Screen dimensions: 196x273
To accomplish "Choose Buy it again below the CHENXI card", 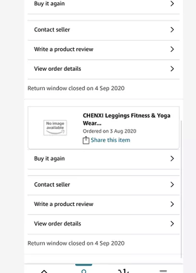I will (103, 159).
